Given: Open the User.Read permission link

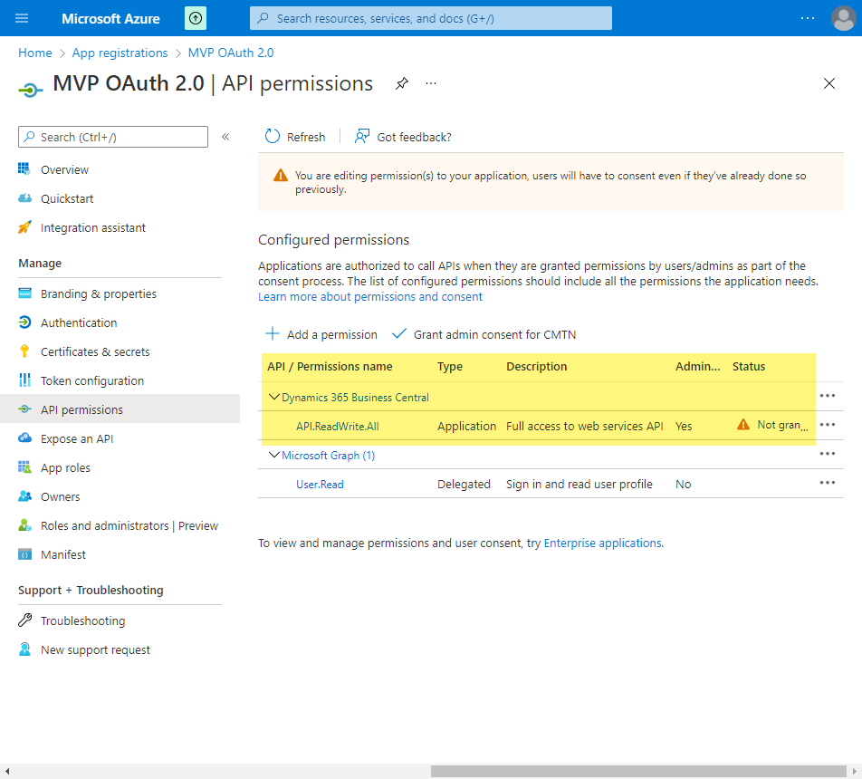Looking at the screenshot, I should pyautogui.click(x=320, y=485).
